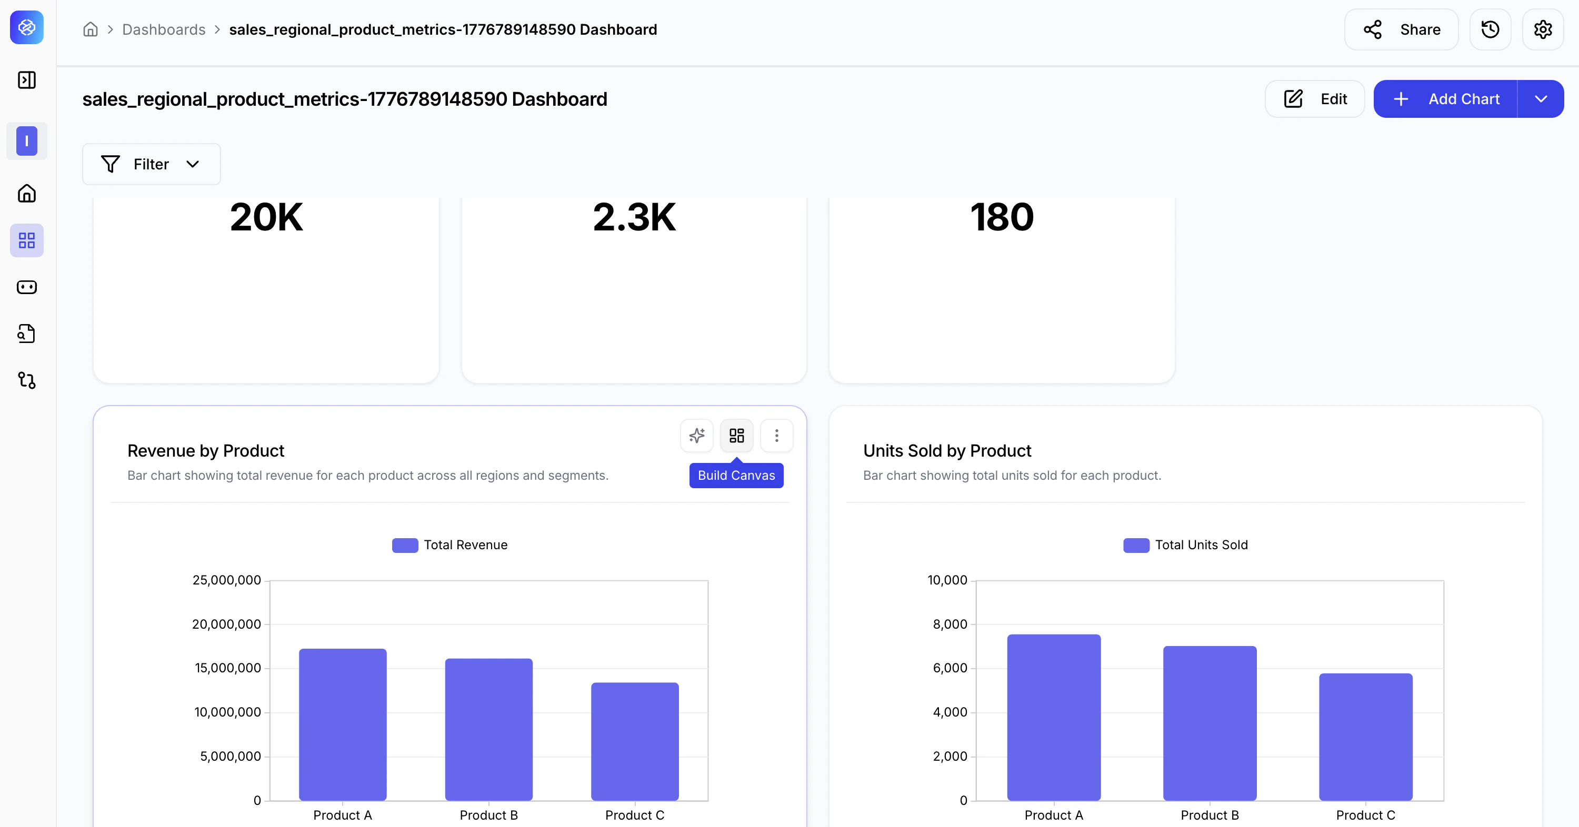This screenshot has height=827, width=1579.
Task: Click the Product C units sold bar
Action: click(x=1366, y=737)
